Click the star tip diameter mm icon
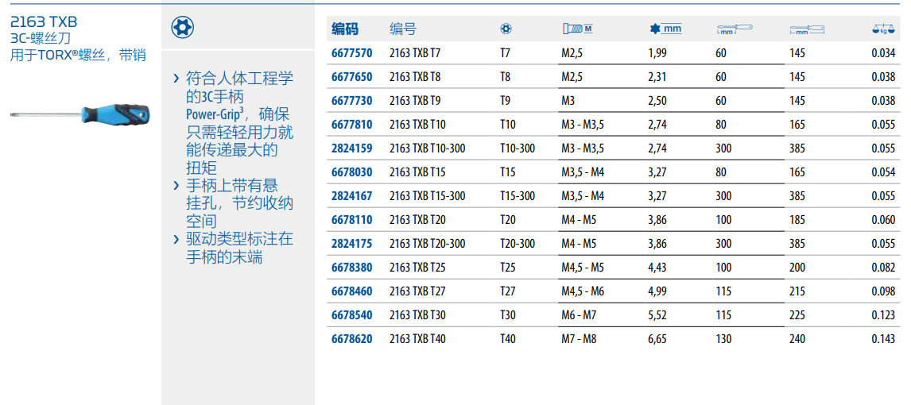Viewport: 911px width, 405px height. 665,29
